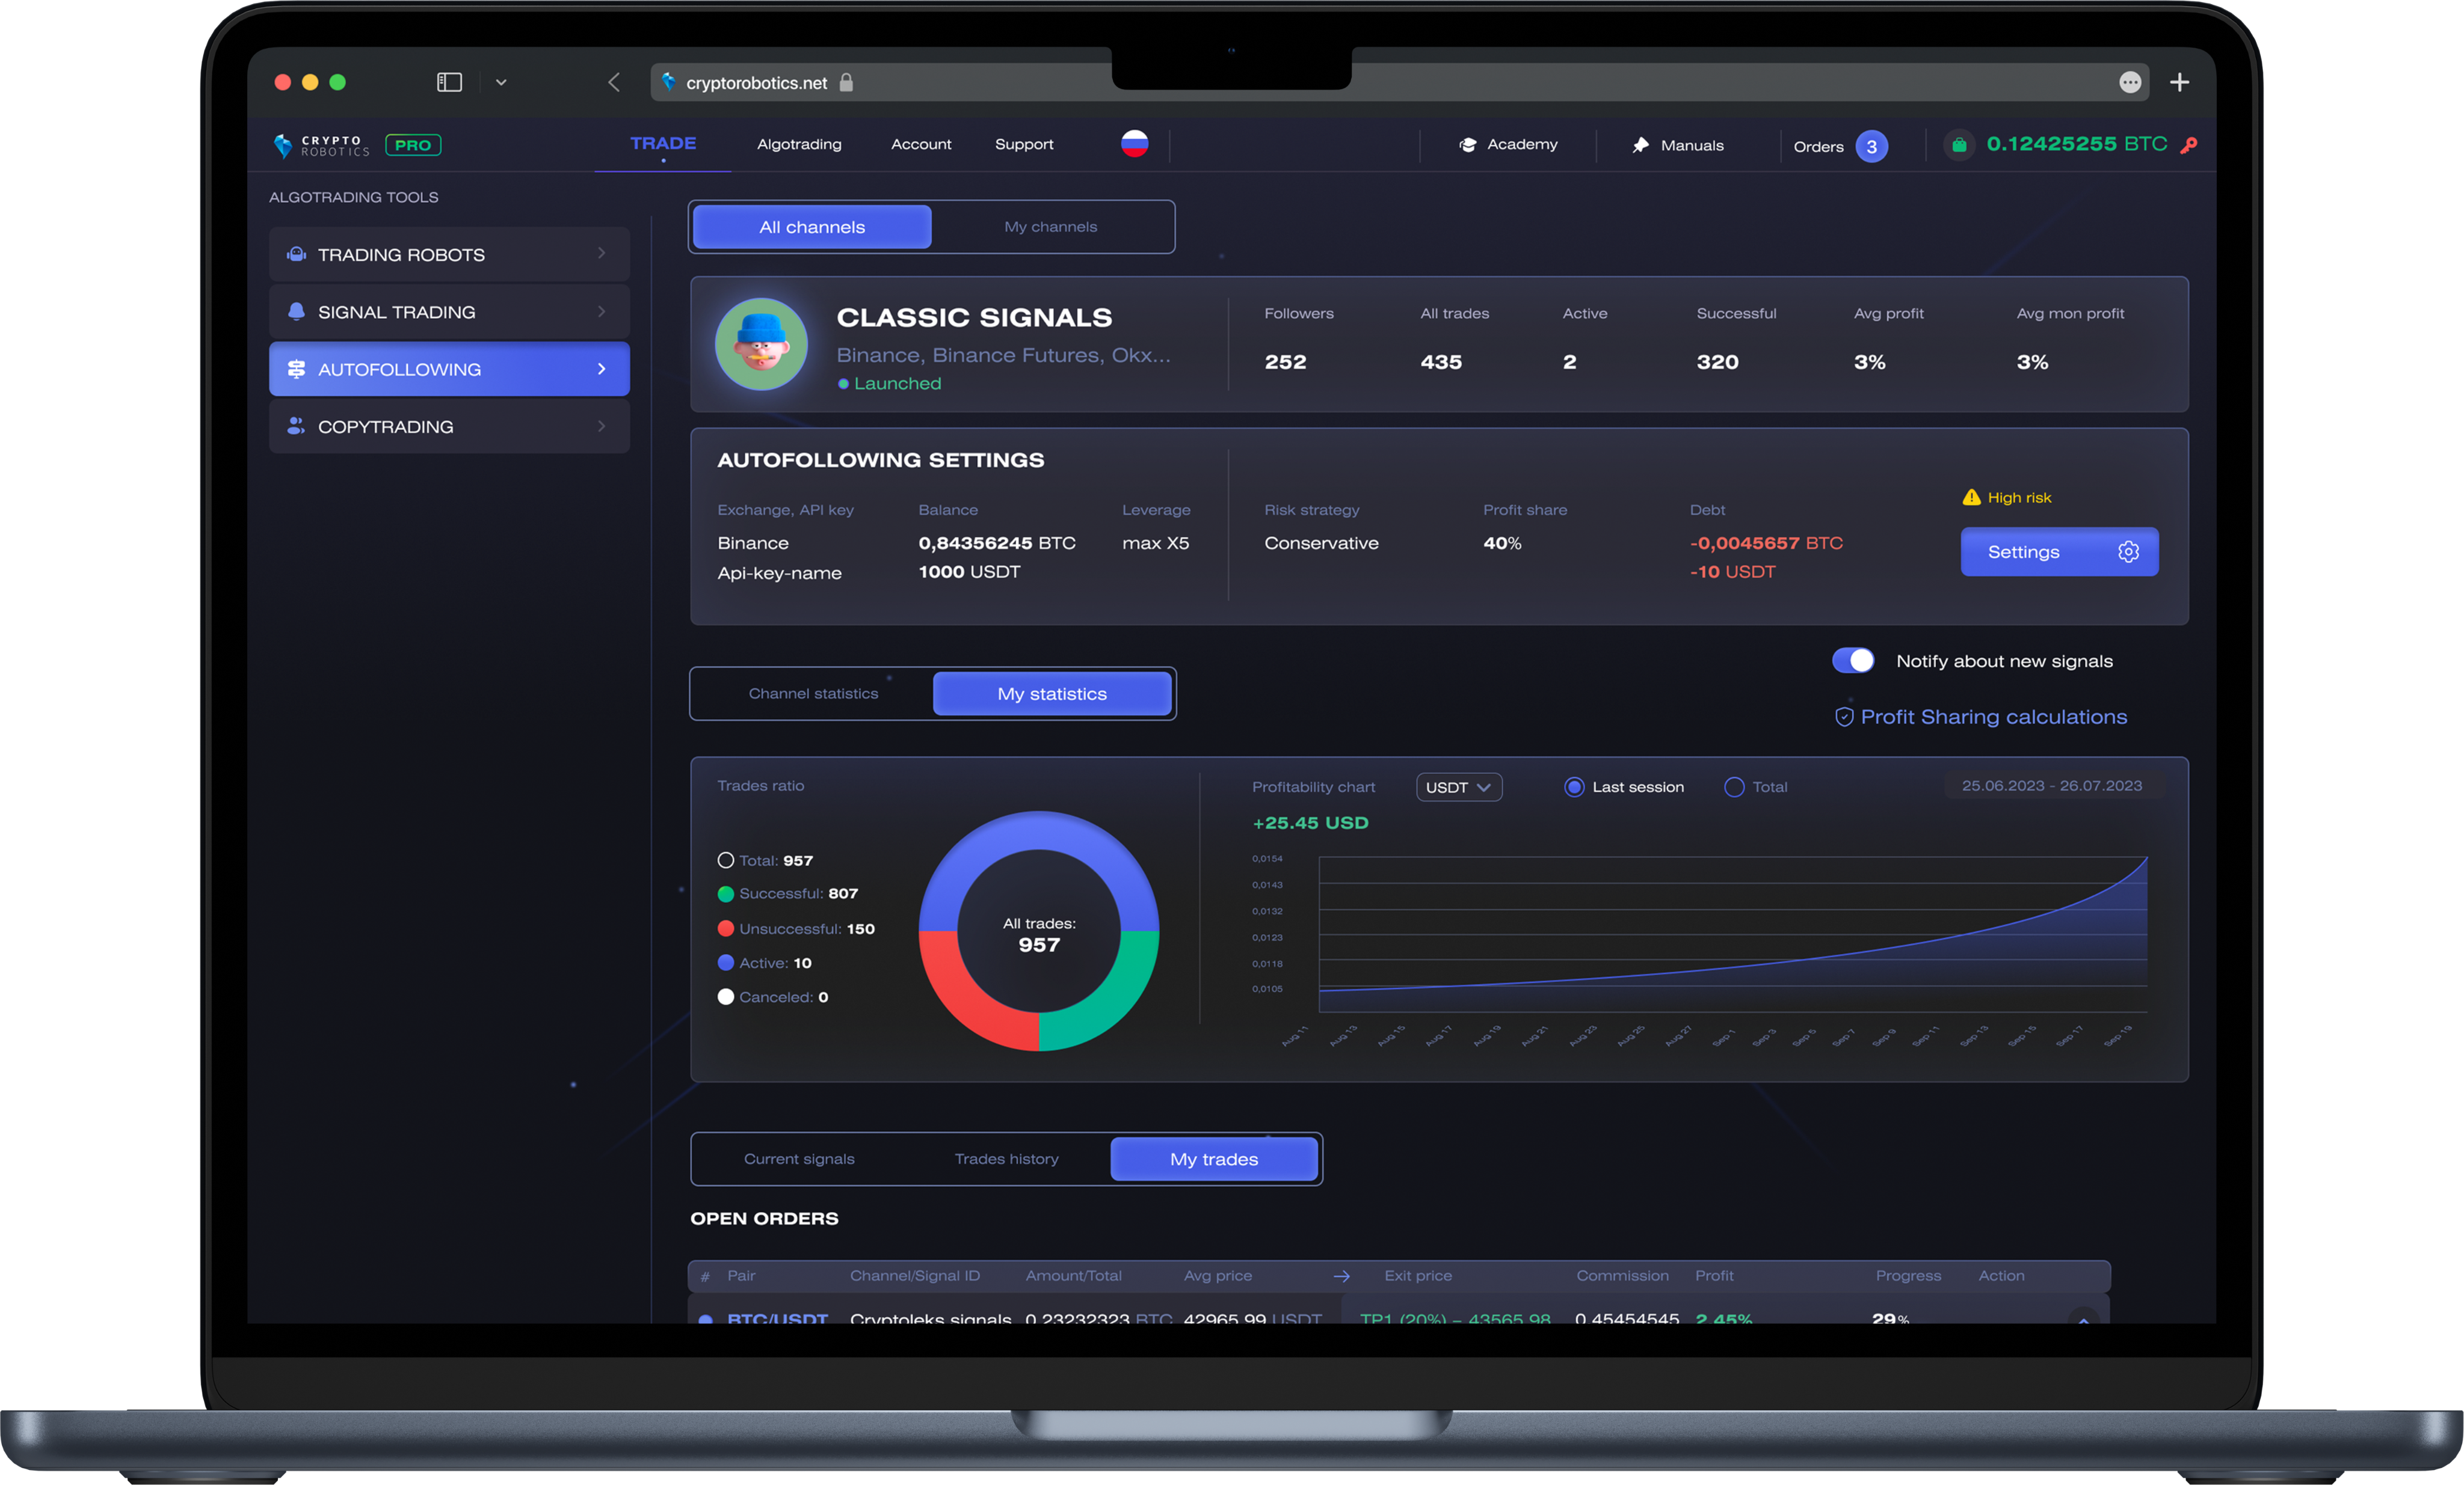The width and height of the screenshot is (2464, 1485).
Task: Open the Current signals tab
Action: (799, 1158)
